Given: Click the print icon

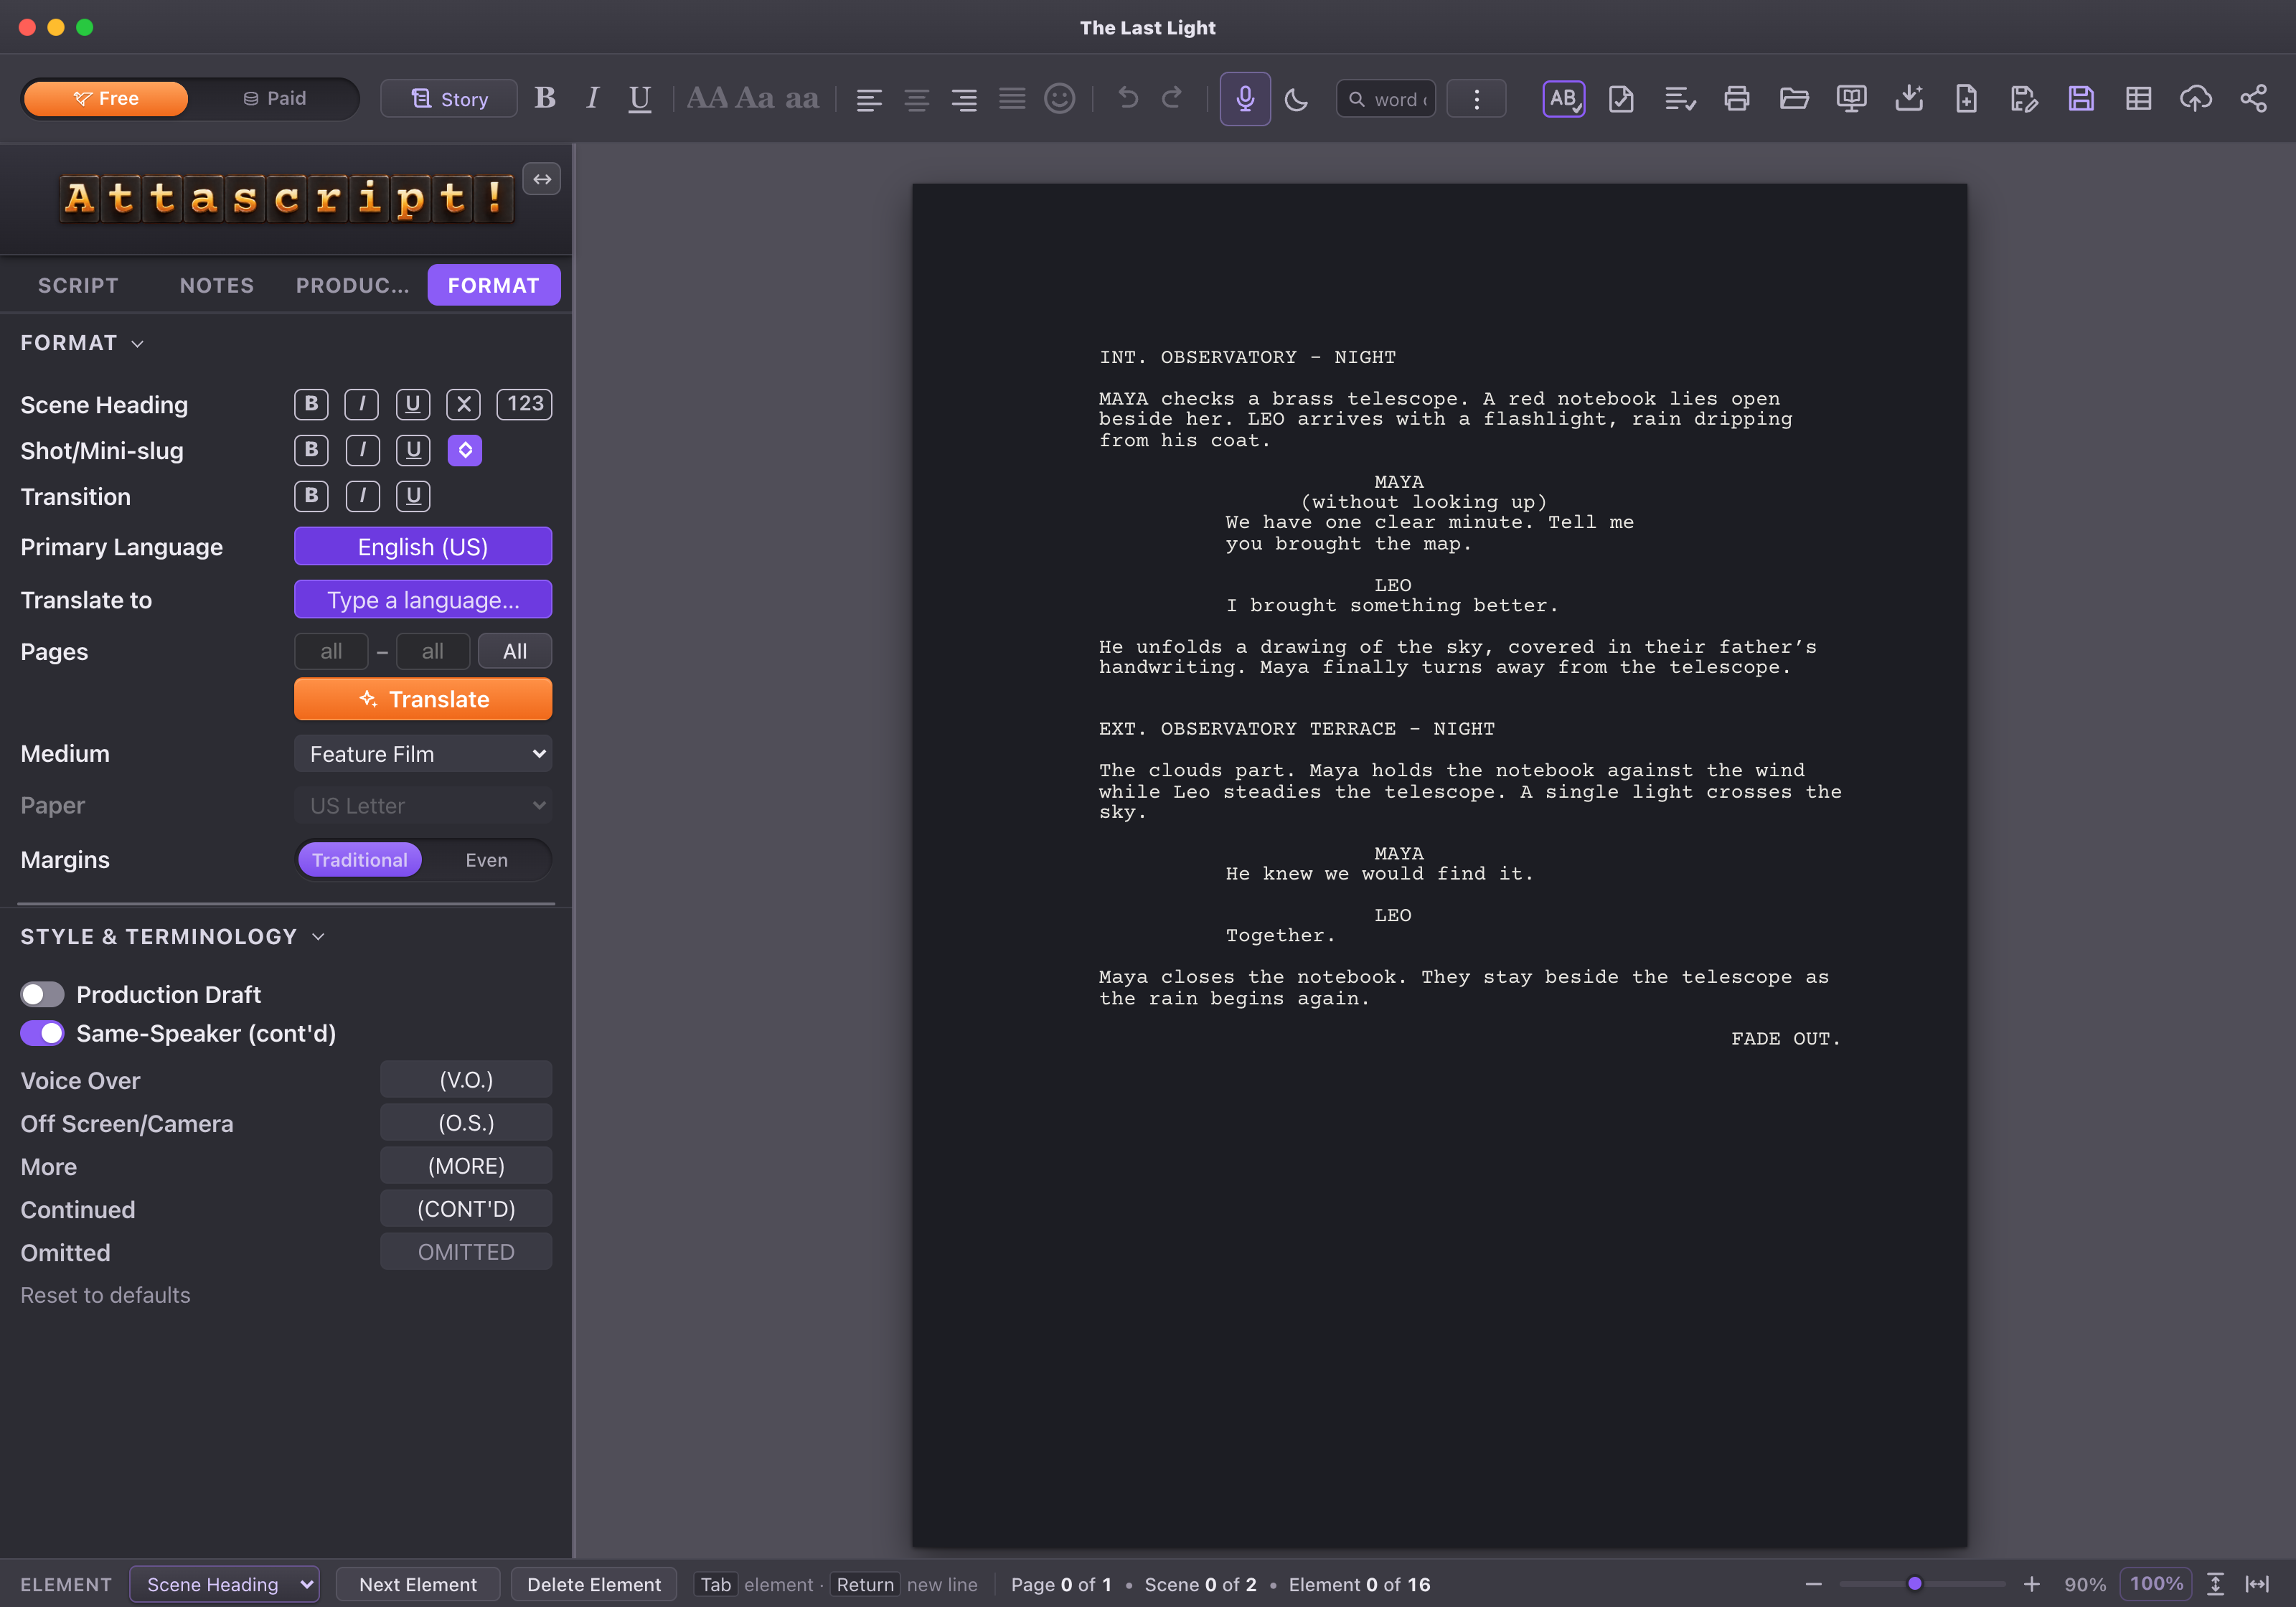Looking at the screenshot, I should 1737,98.
